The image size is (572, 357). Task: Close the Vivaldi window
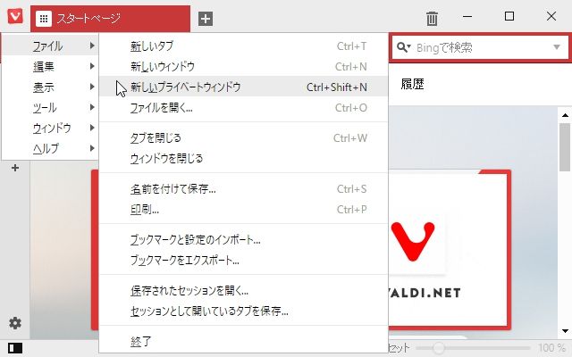[x=551, y=16]
